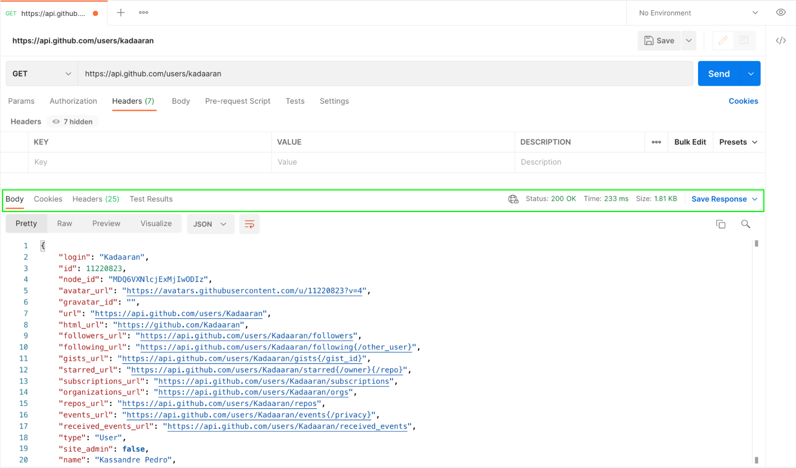The width and height of the screenshot is (796, 468).
Task: Click the search icon in response panel
Action: pyautogui.click(x=746, y=223)
